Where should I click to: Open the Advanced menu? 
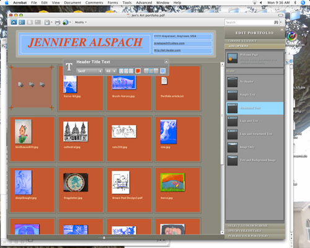coord(144,2)
